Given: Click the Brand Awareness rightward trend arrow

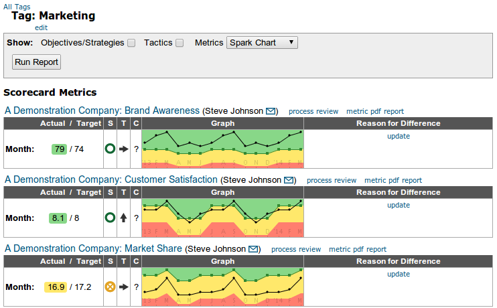Looking at the screenshot, I should [x=123, y=149].
